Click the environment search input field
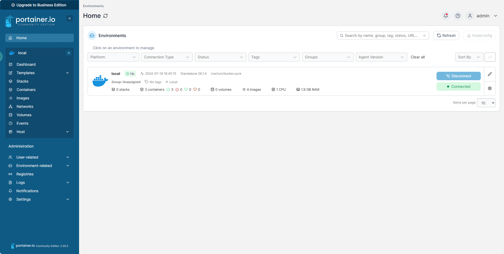The height and width of the screenshot is (254, 504). pyautogui.click(x=381, y=35)
